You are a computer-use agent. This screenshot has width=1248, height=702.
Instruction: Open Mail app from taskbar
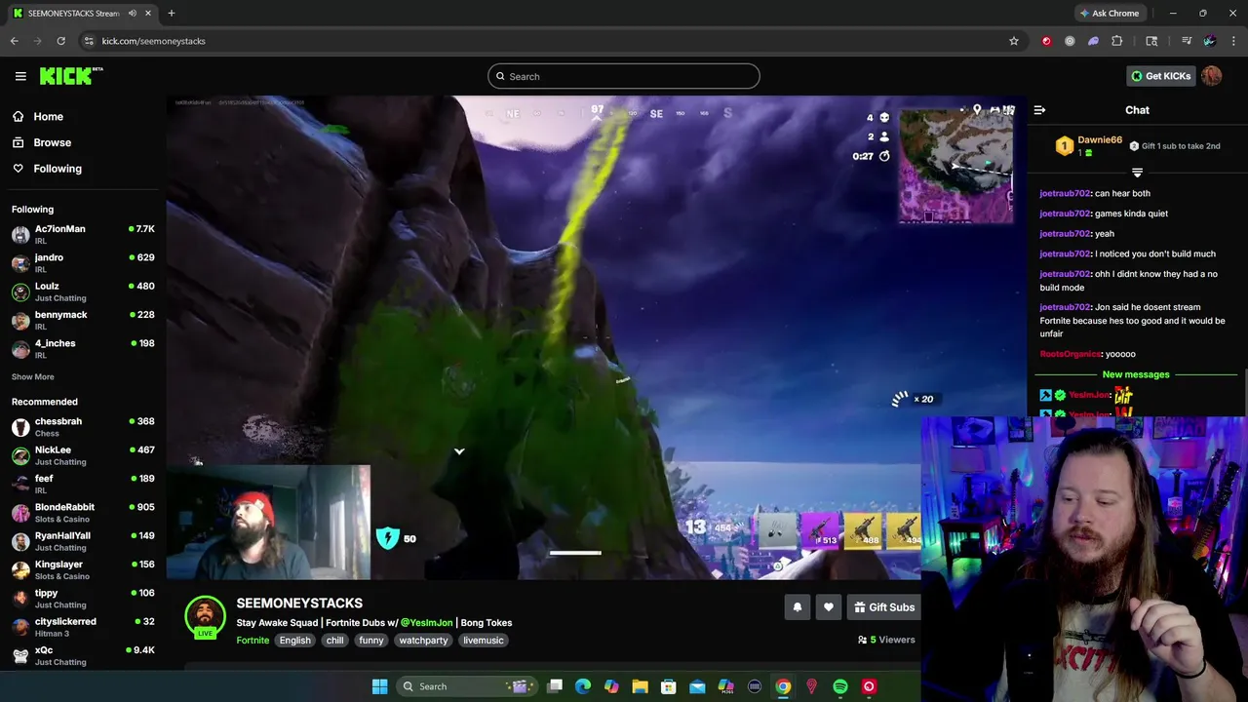coord(697,686)
